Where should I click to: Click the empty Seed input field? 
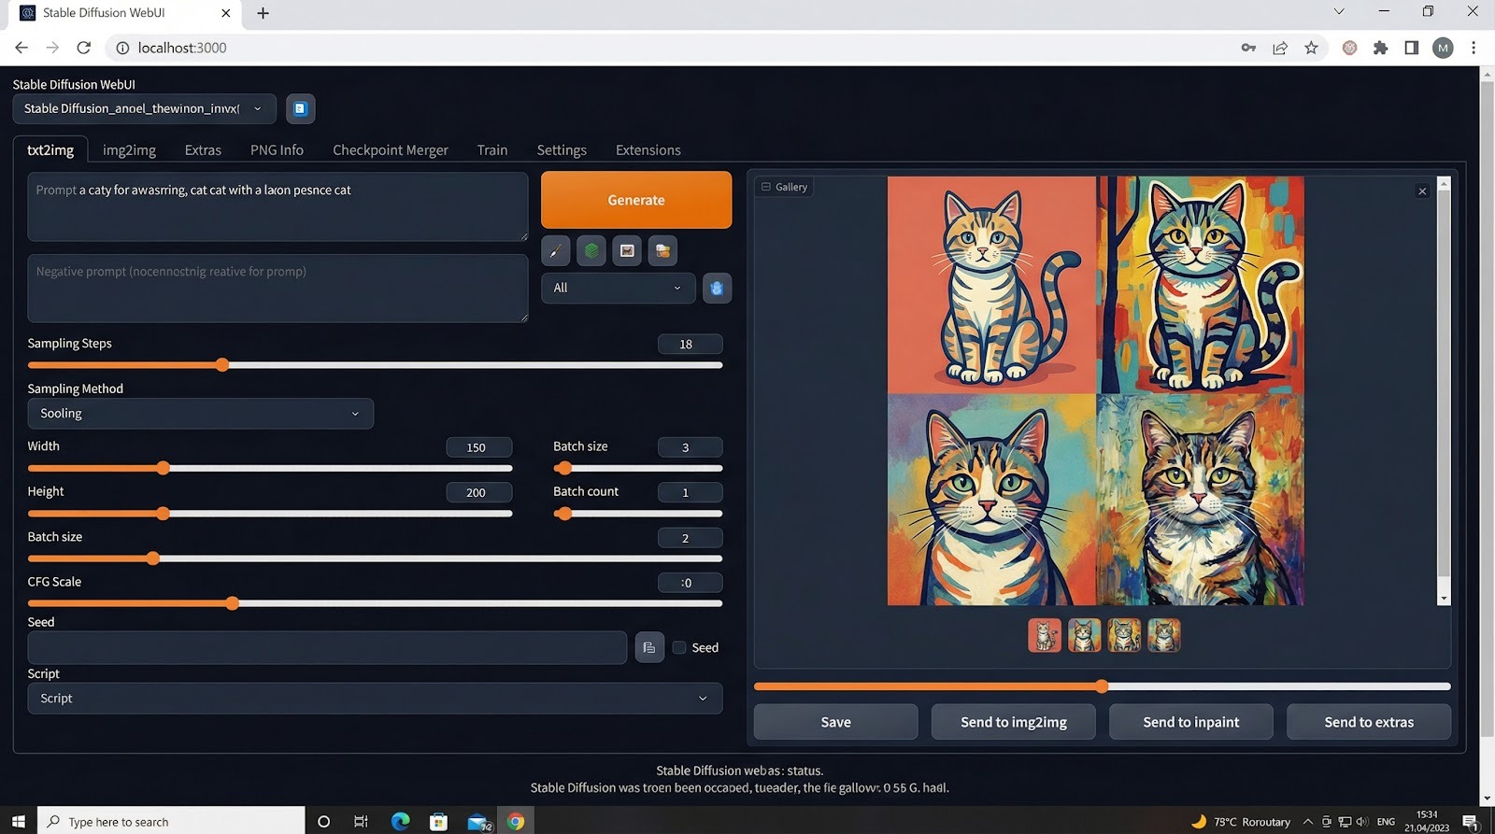[x=327, y=647]
